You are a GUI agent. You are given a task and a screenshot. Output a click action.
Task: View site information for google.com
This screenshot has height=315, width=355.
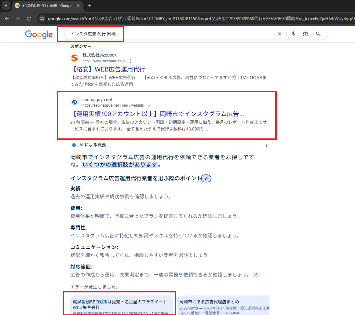click(42, 19)
